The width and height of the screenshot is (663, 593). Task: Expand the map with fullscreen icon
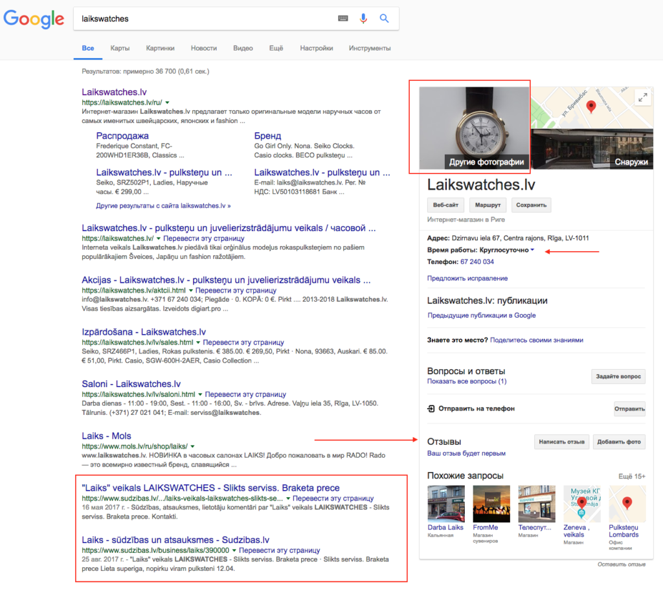[x=642, y=97]
